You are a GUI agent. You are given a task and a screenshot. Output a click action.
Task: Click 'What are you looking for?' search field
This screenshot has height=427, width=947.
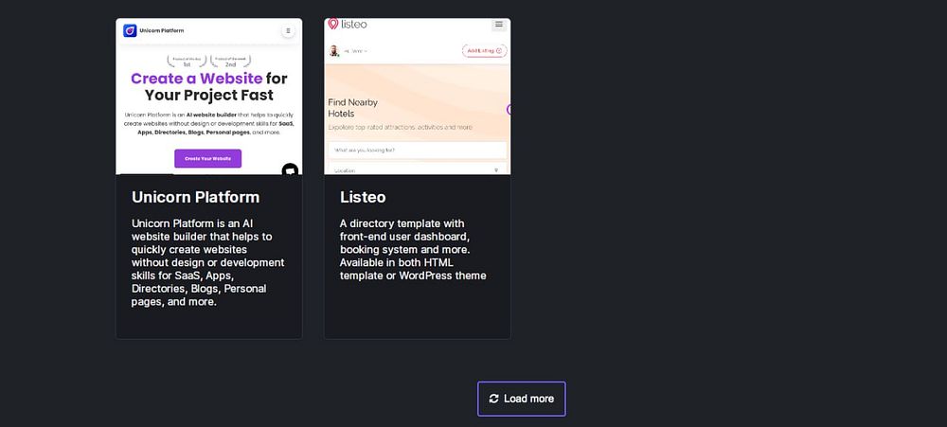(418, 150)
